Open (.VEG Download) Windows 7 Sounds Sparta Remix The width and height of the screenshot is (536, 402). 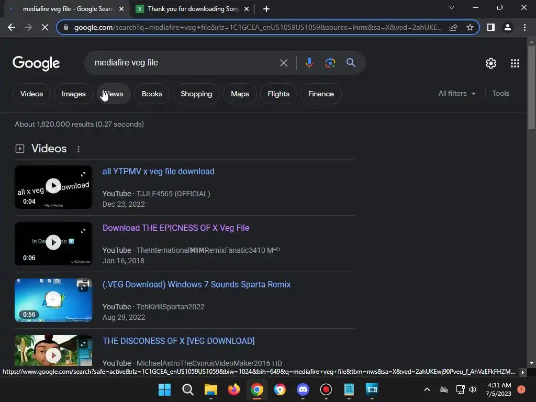pyautogui.click(x=197, y=284)
